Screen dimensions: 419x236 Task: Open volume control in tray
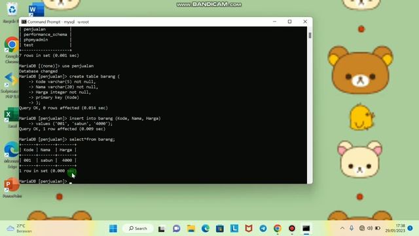(x=370, y=228)
